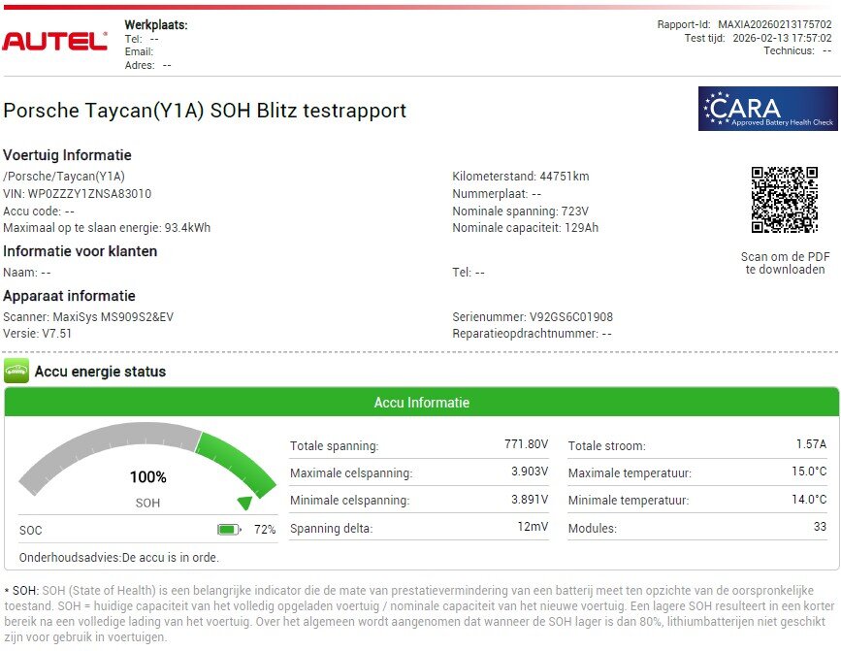Click the QR code for PDF download
This screenshot has height=651, width=841.
tap(784, 200)
